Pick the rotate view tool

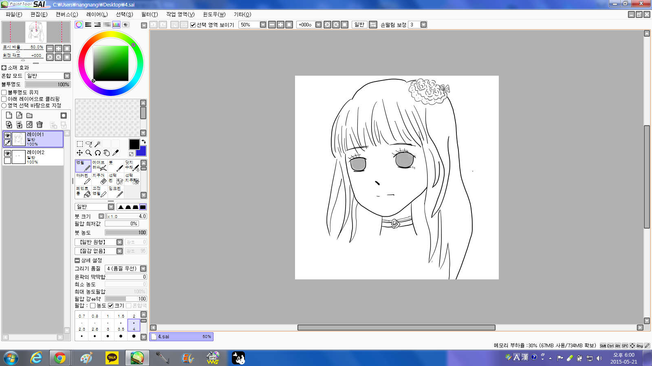pyautogui.click(x=98, y=153)
